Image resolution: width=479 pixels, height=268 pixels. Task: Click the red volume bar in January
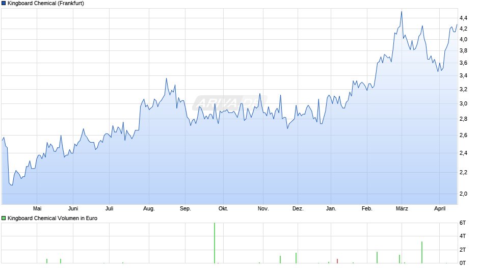pos(337,261)
